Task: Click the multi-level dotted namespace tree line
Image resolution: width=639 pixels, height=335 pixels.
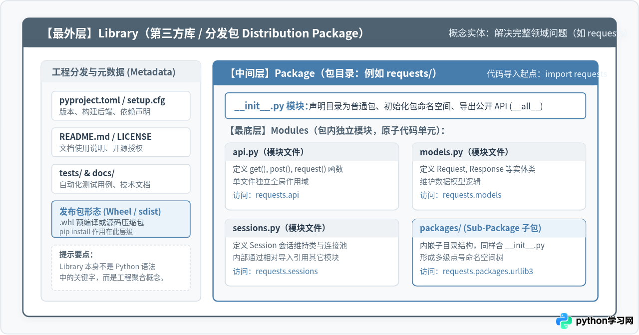Action: point(461,258)
